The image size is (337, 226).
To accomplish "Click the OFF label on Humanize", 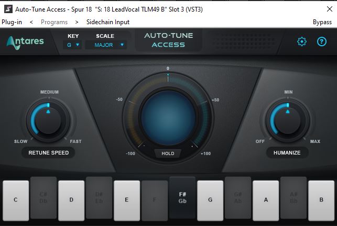I will click(260, 141).
